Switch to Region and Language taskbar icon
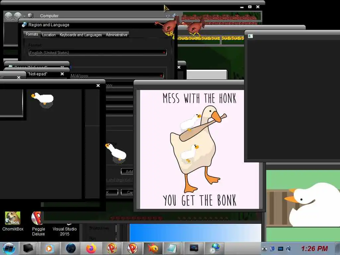Screen dimensions: 340x255 [x=215, y=248]
